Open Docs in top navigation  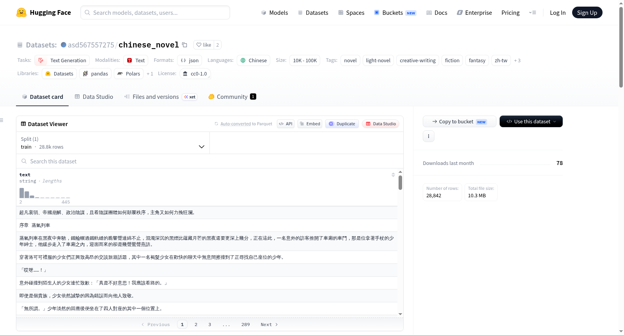(436, 12)
